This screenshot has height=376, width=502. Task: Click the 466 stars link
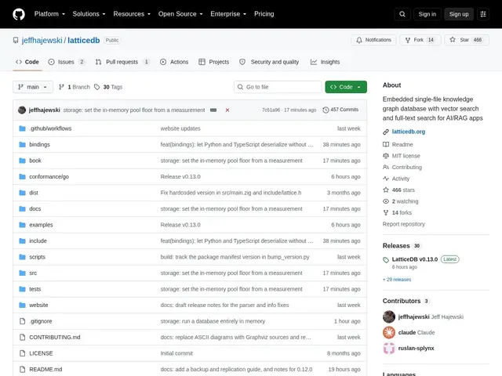(403, 190)
